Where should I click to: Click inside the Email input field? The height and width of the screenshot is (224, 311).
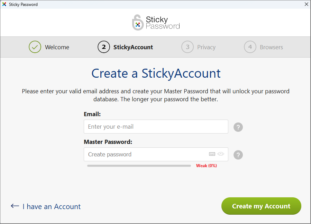point(156,127)
